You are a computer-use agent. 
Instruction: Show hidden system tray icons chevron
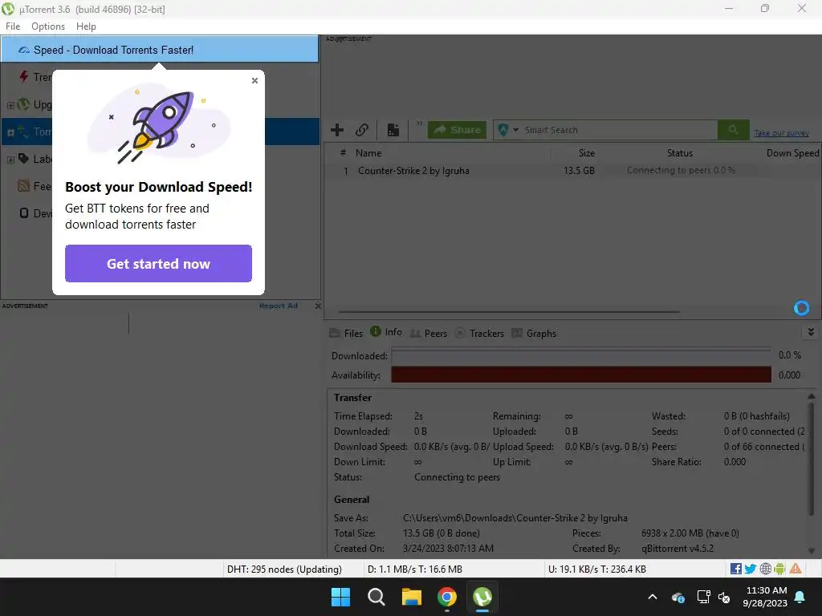pyautogui.click(x=653, y=597)
